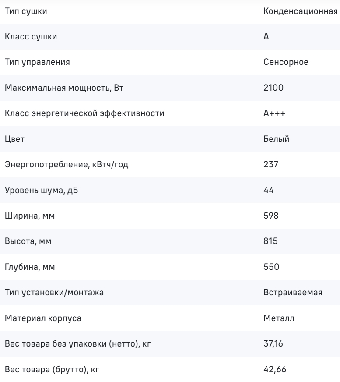The height and width of the screenshot is (382, 340).
Task: Select the "Белый" color value
Action: click(x=276, y=139)
